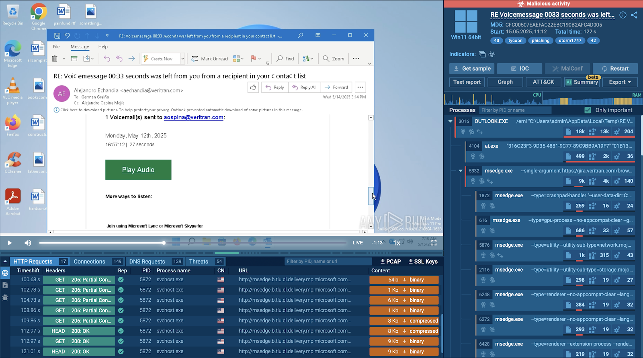
Task: Click the flag follow-up icon in Outlook ribbon
Action: tap(253, 59)
